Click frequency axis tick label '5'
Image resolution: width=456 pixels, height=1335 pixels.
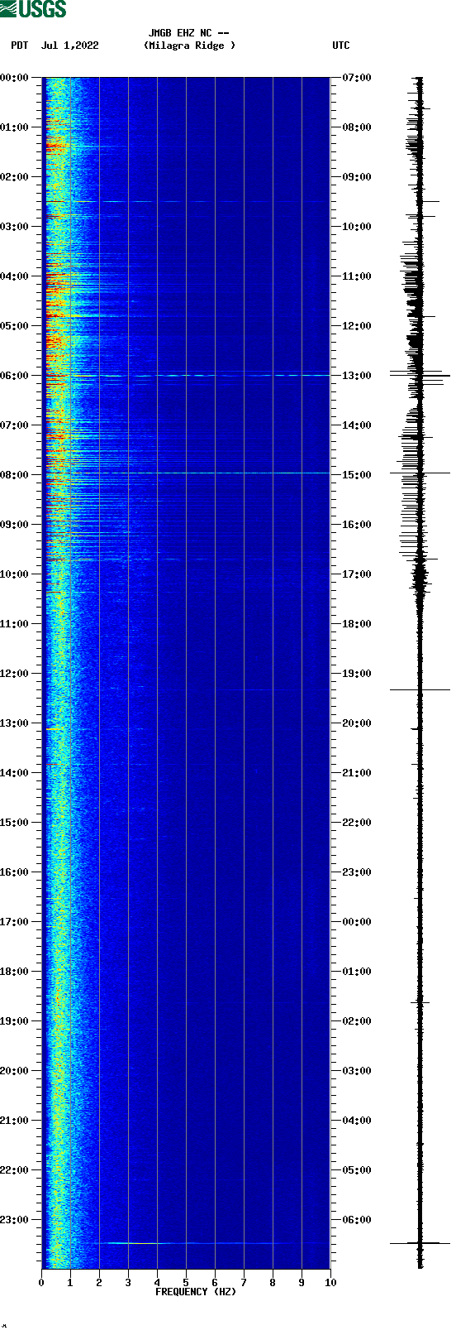pos(186,1284)
